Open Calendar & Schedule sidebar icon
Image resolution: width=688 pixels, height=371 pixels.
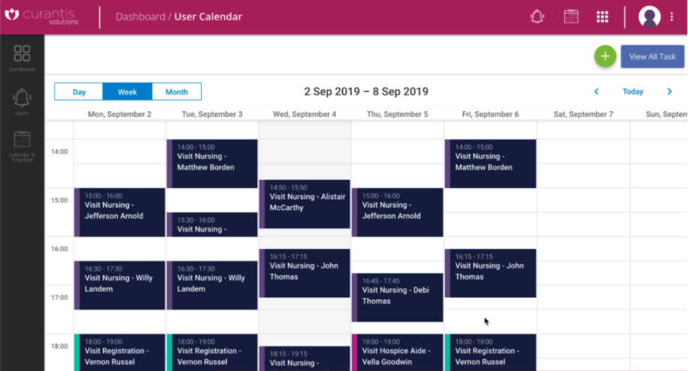22,145
